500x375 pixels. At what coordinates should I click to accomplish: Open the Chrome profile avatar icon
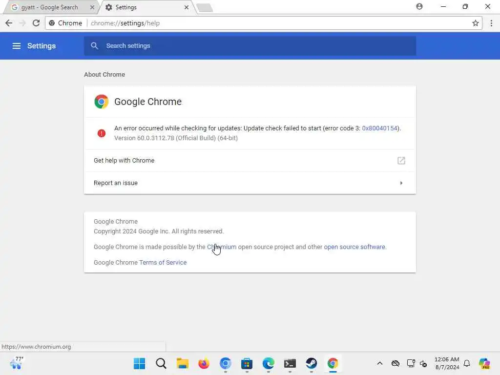point(419,6)
